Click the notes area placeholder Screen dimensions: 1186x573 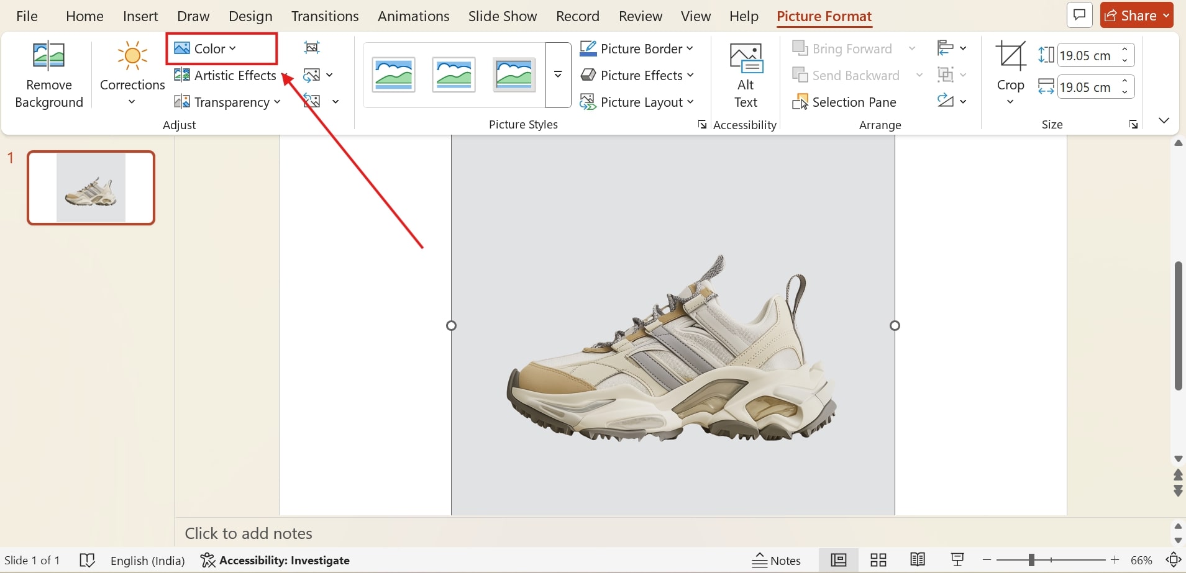[249, 533]
